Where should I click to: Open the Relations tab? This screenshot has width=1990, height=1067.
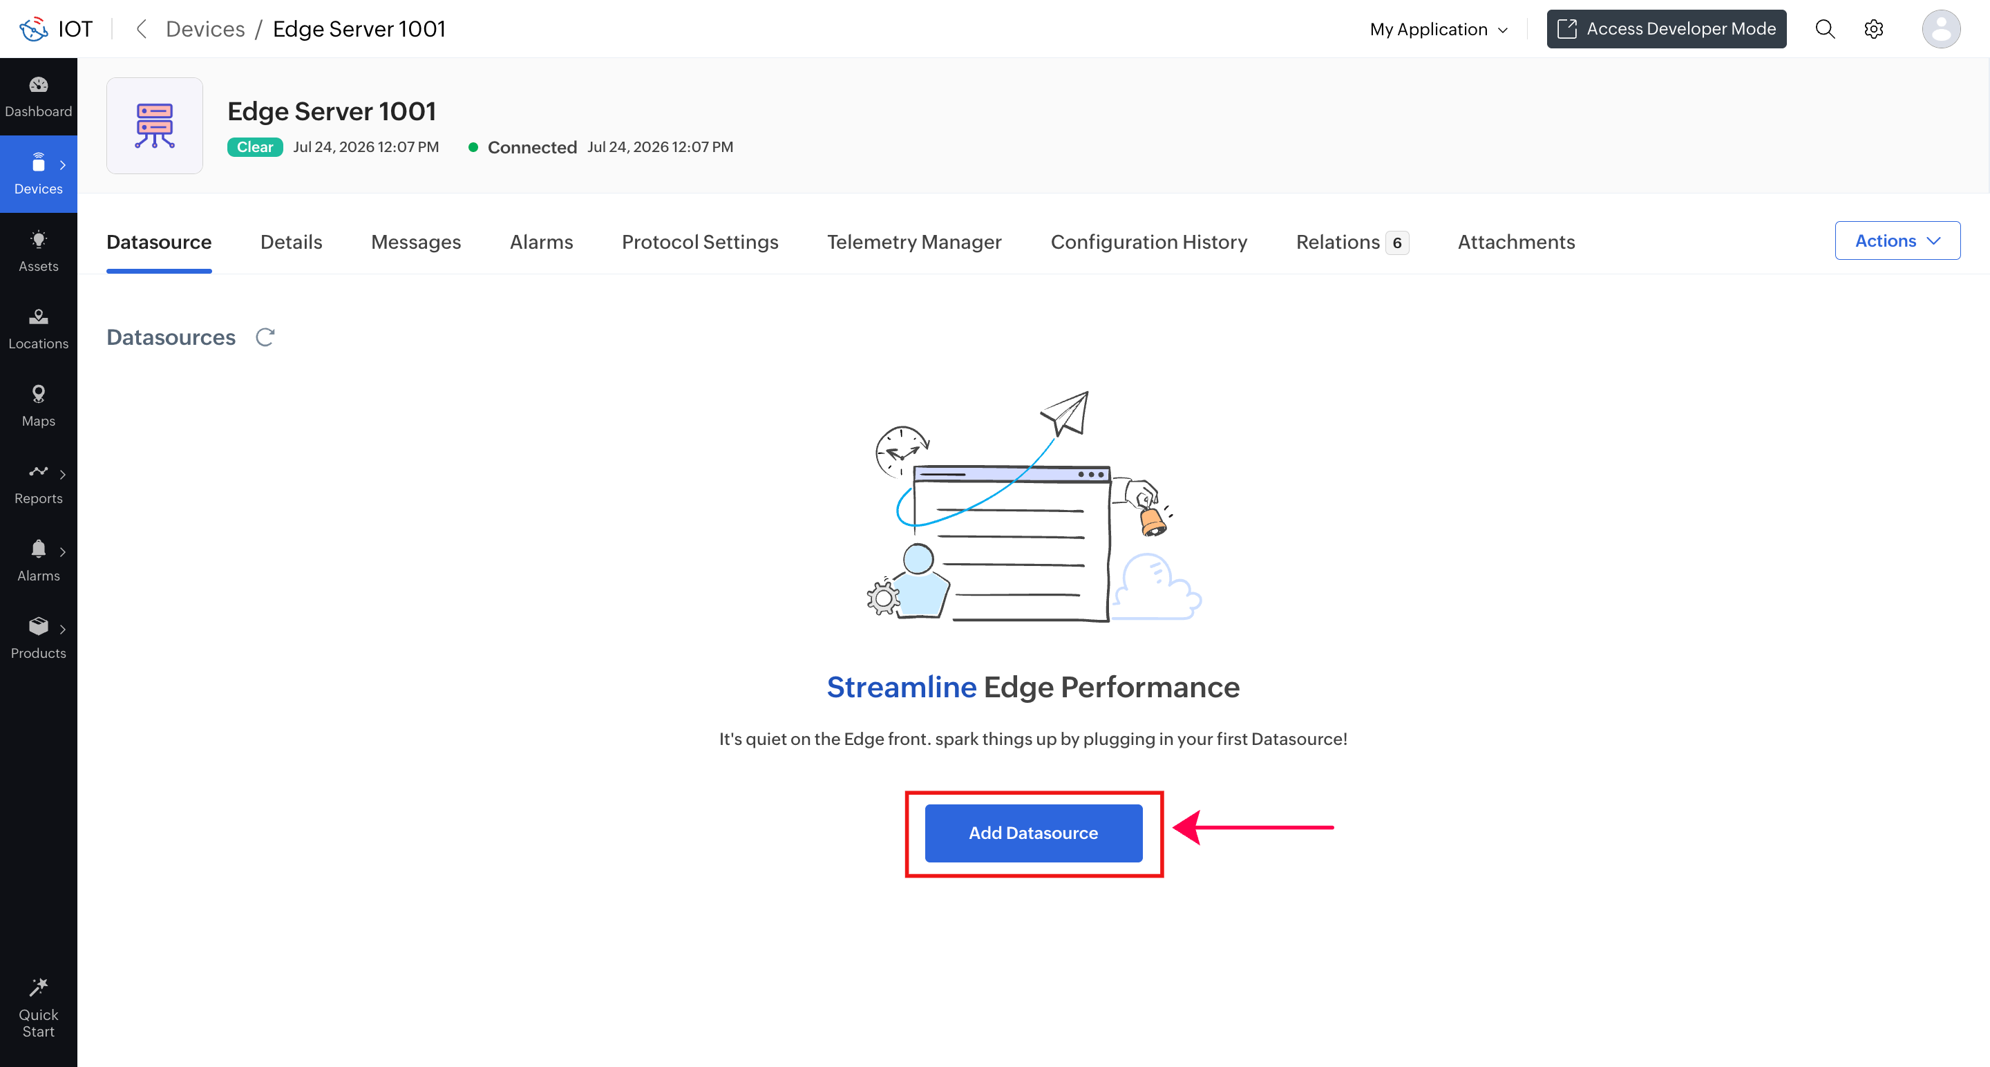click(1352, 242)
